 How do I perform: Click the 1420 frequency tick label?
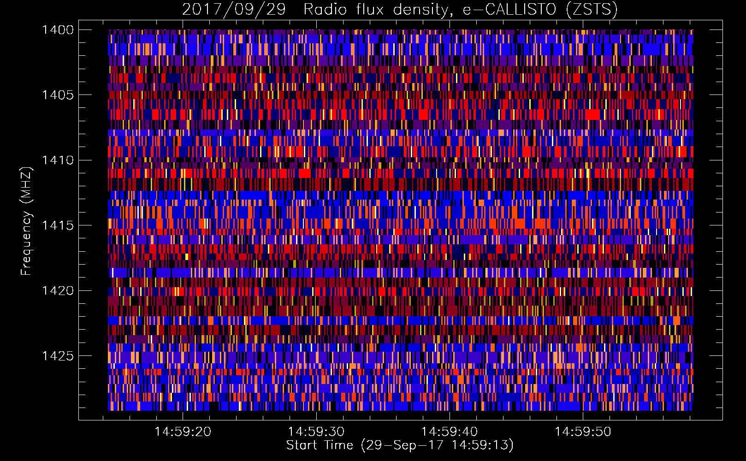tap(58, 291)
